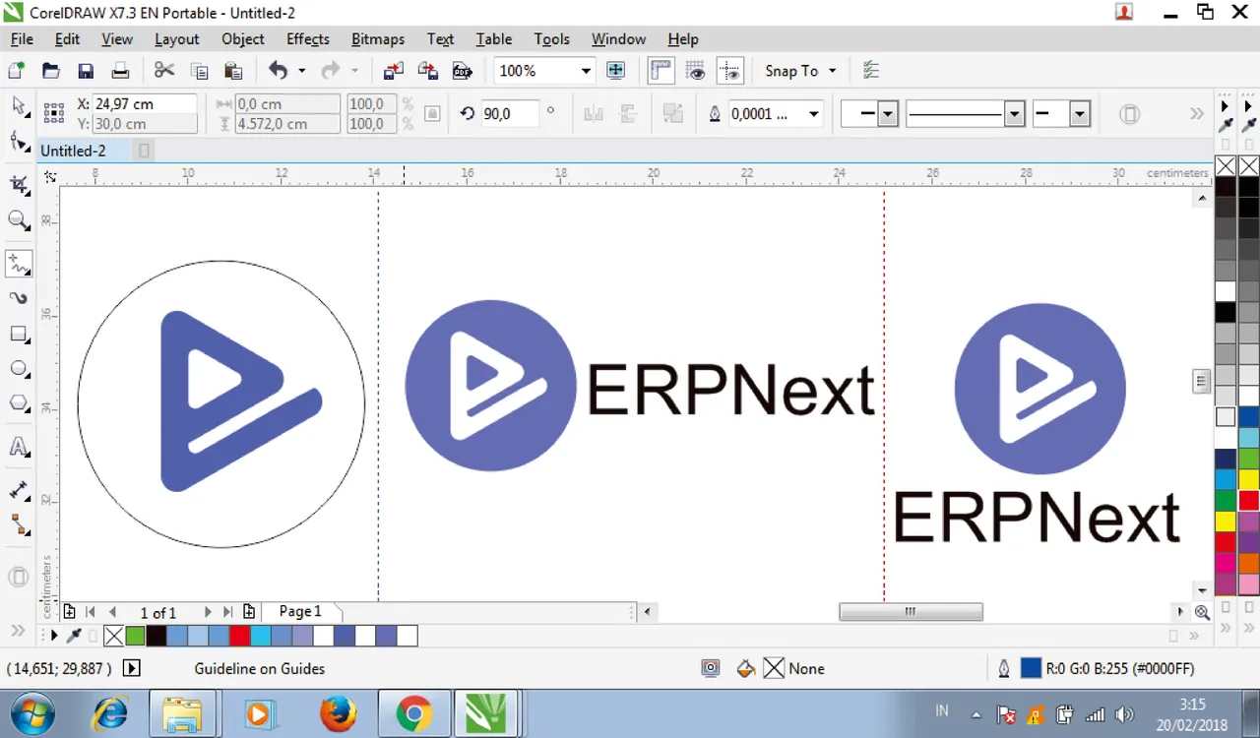Select the Pick tool
Image resolution: width=1260 pixels, height=738 pixels.
tap(18, 106)
